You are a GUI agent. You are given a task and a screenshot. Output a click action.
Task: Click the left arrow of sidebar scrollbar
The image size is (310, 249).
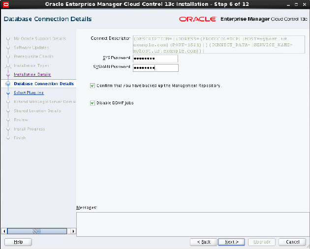pos(4,231)
